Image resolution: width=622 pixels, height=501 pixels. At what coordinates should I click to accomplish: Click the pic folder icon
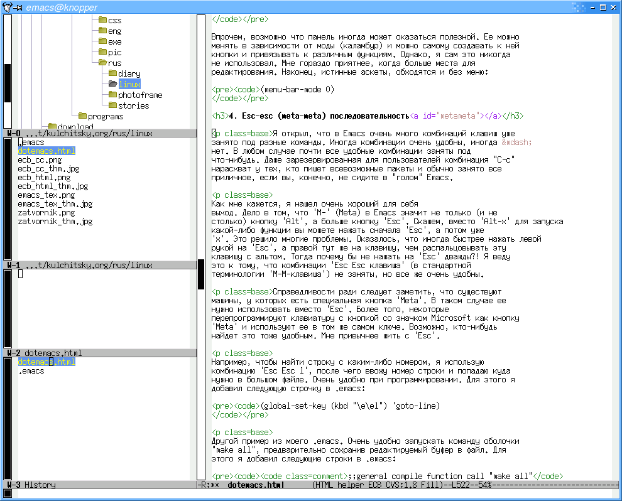click(102, 52)
